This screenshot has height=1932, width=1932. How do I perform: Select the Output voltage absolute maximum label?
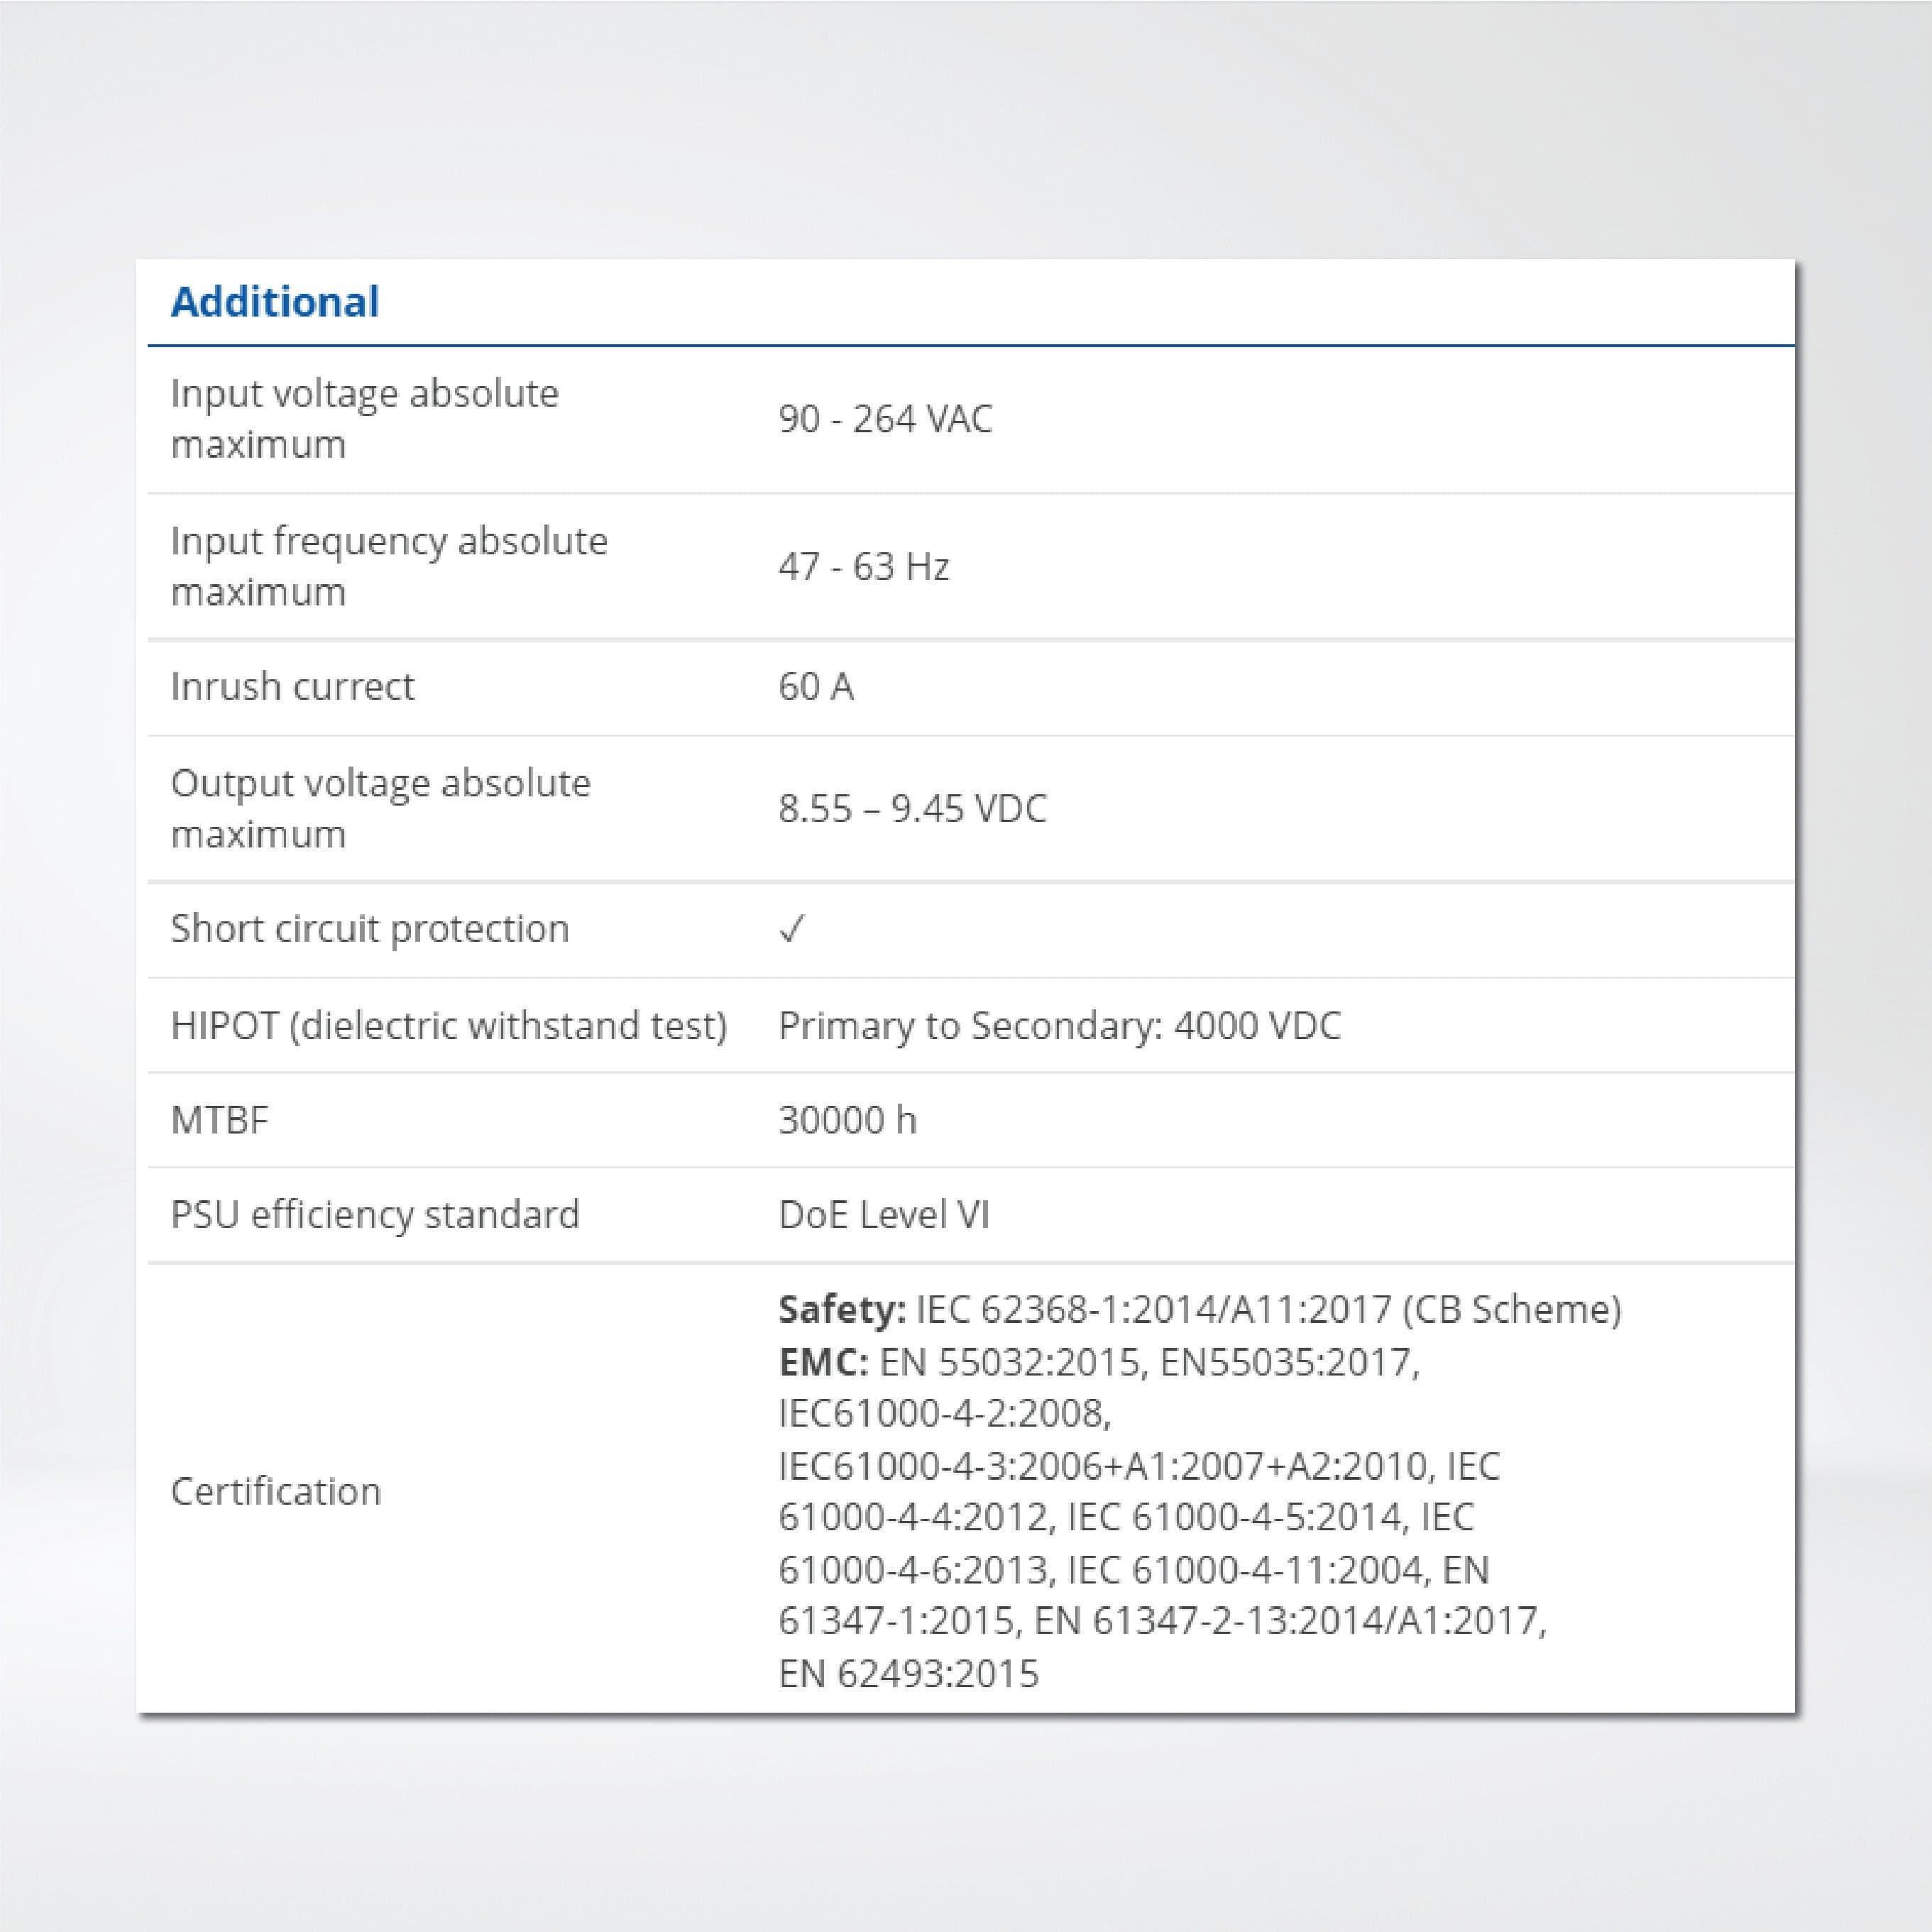click(x=381, y=808)
